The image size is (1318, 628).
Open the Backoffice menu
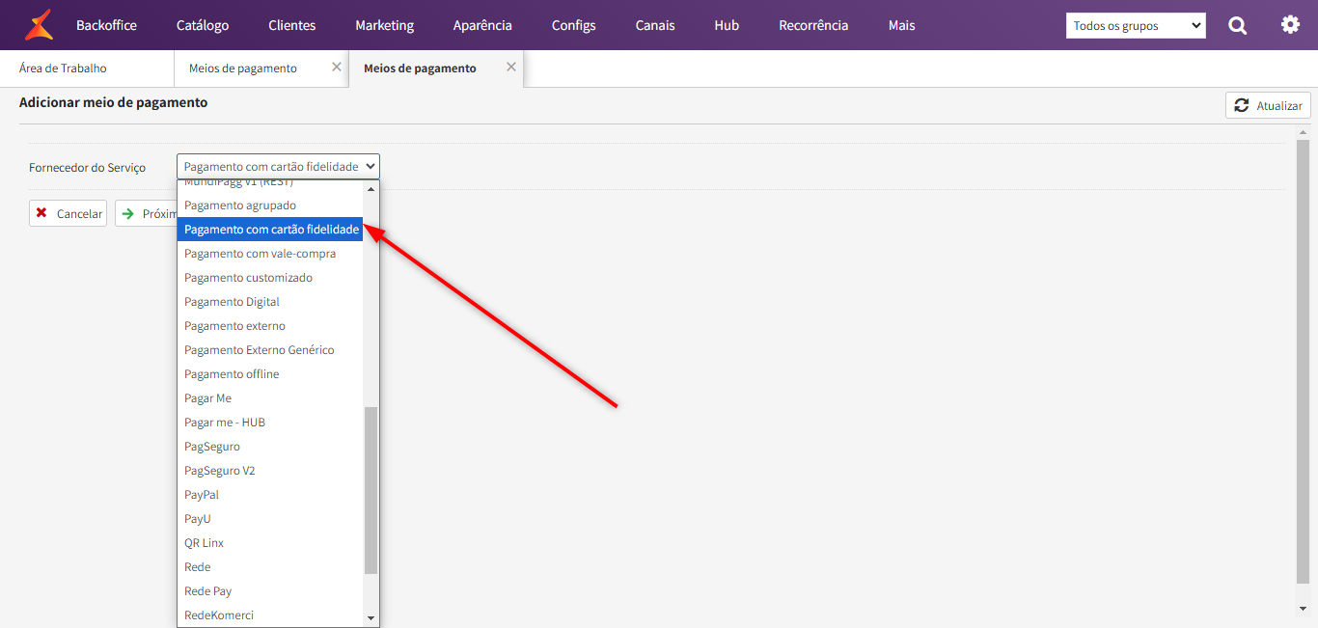[106, 25]
